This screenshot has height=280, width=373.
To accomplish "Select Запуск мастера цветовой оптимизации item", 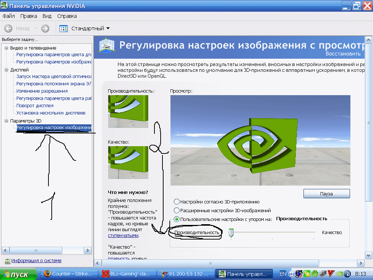I will point(54,77).
